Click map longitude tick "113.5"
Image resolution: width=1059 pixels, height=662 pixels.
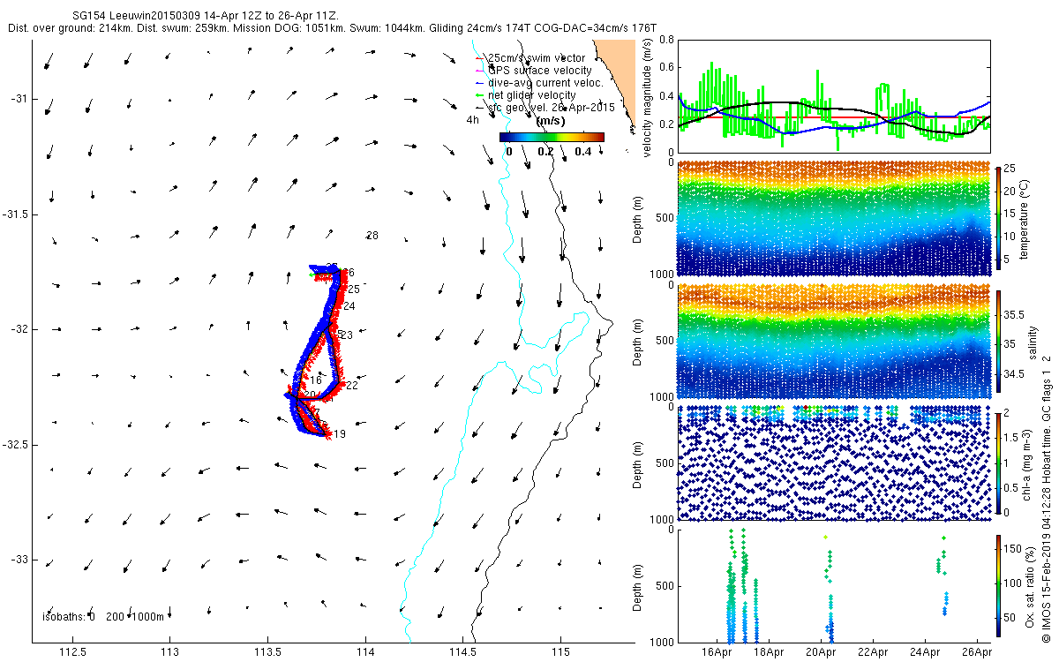pos(267,652)
